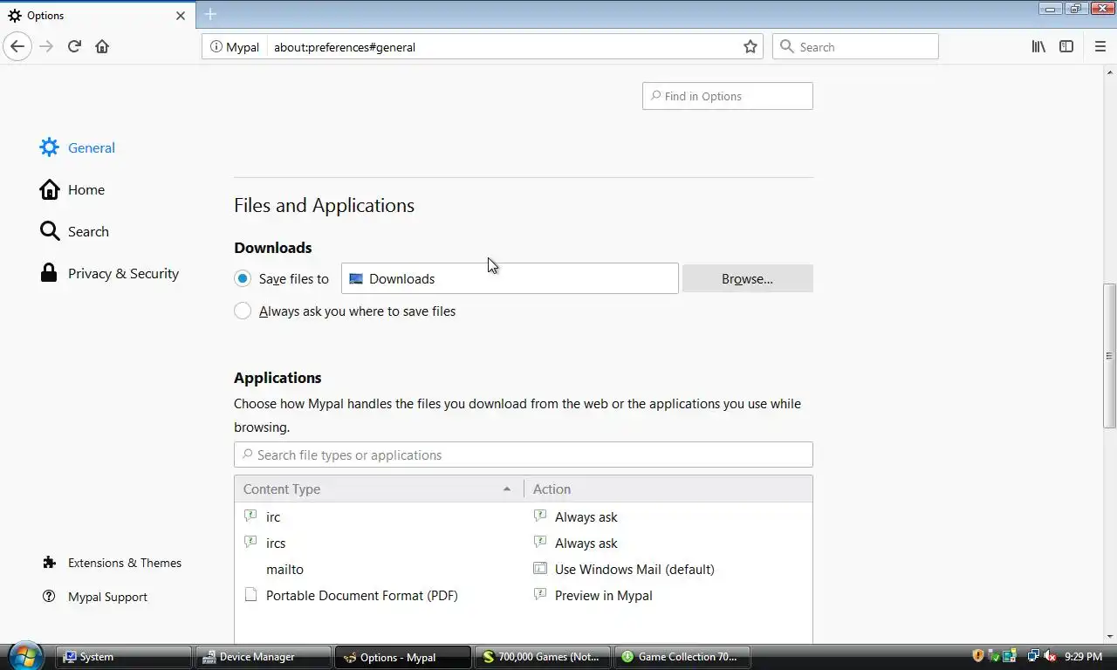
Task: Open a new tab with plus button
Action: (210, 14)
